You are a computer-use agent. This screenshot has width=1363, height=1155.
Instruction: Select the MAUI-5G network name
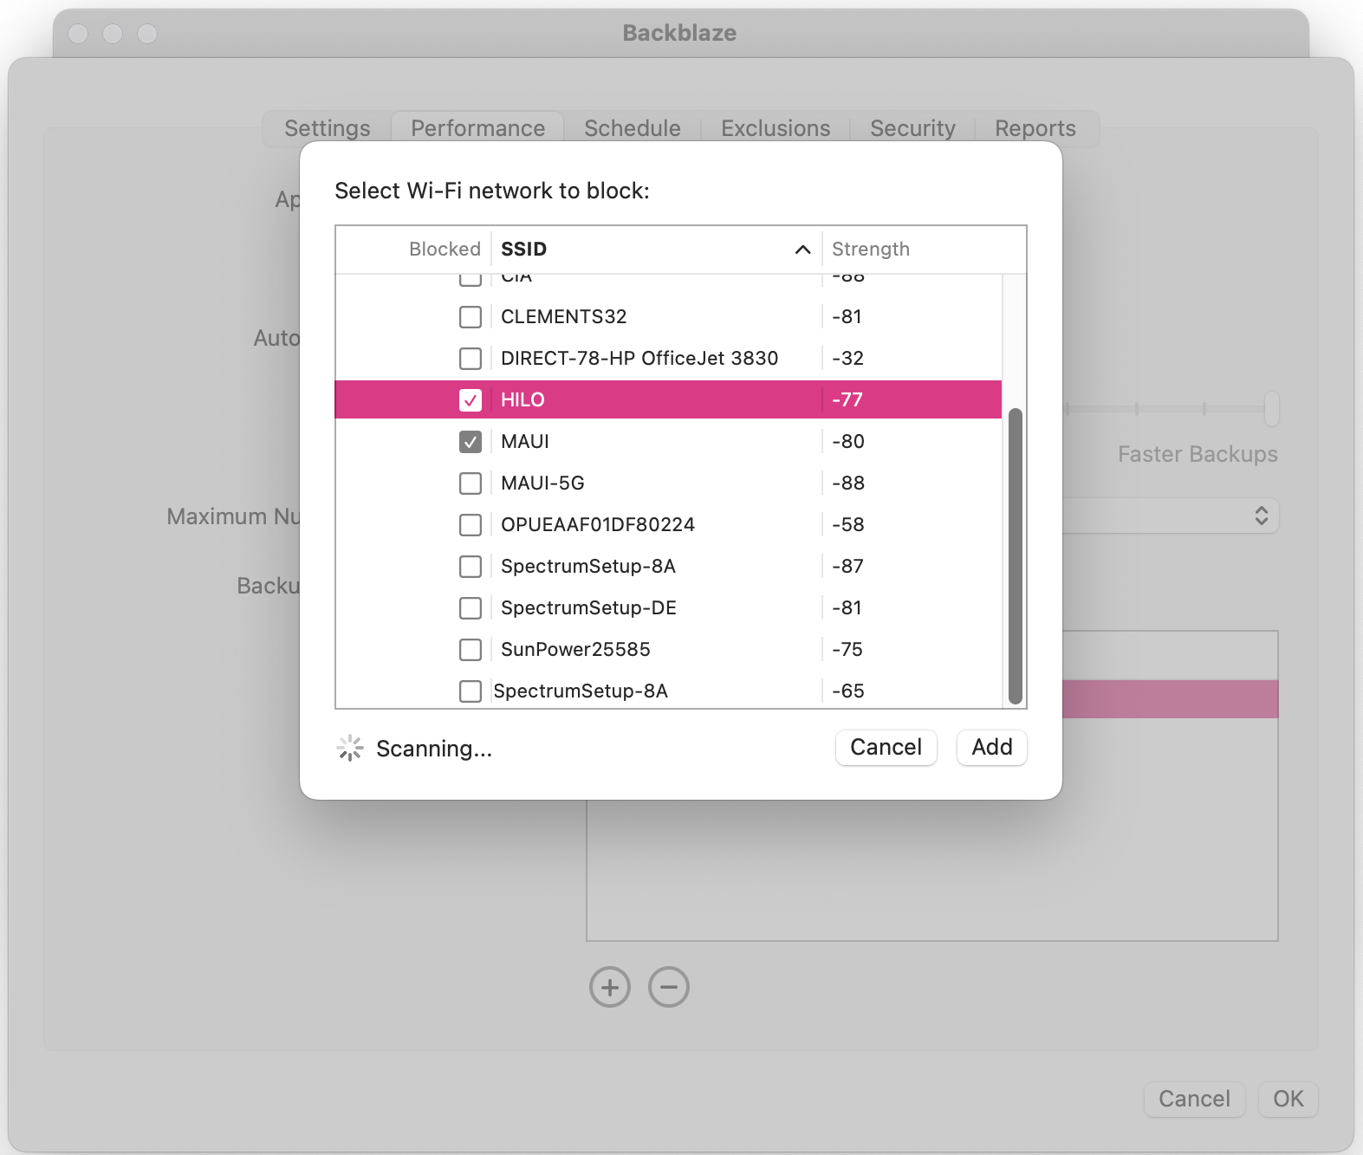coord(542,483)
